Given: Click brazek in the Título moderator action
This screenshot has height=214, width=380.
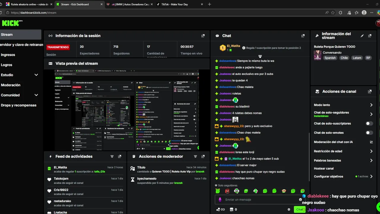Looking at the screenshot, I should pyautogui.click(x=200, y=171).
